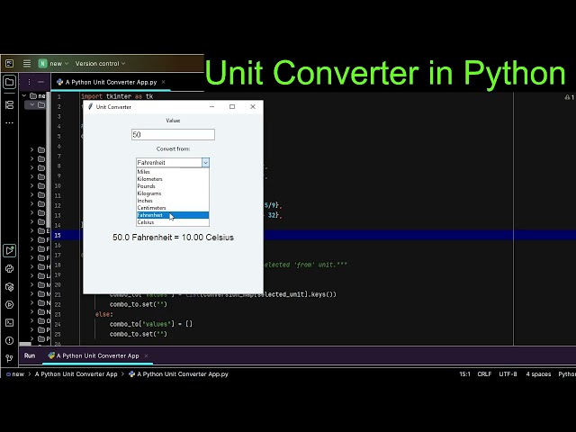Click the Python icon in breadcrumb file entry
The height and width of the screenshot is (432, 576).
coord(131,374)
